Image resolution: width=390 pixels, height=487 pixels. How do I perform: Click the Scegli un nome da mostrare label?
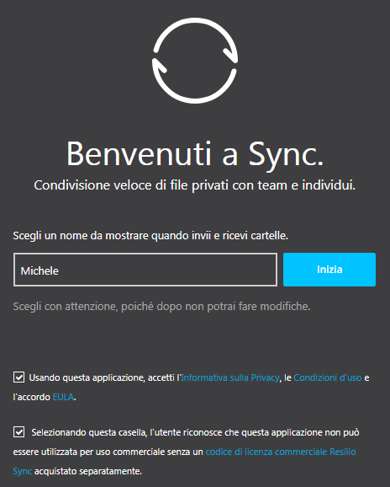150,236
